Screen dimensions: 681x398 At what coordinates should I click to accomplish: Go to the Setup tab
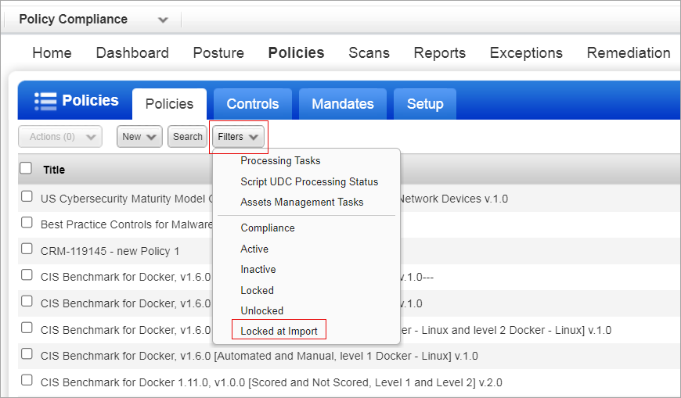[x=425, y=104]
